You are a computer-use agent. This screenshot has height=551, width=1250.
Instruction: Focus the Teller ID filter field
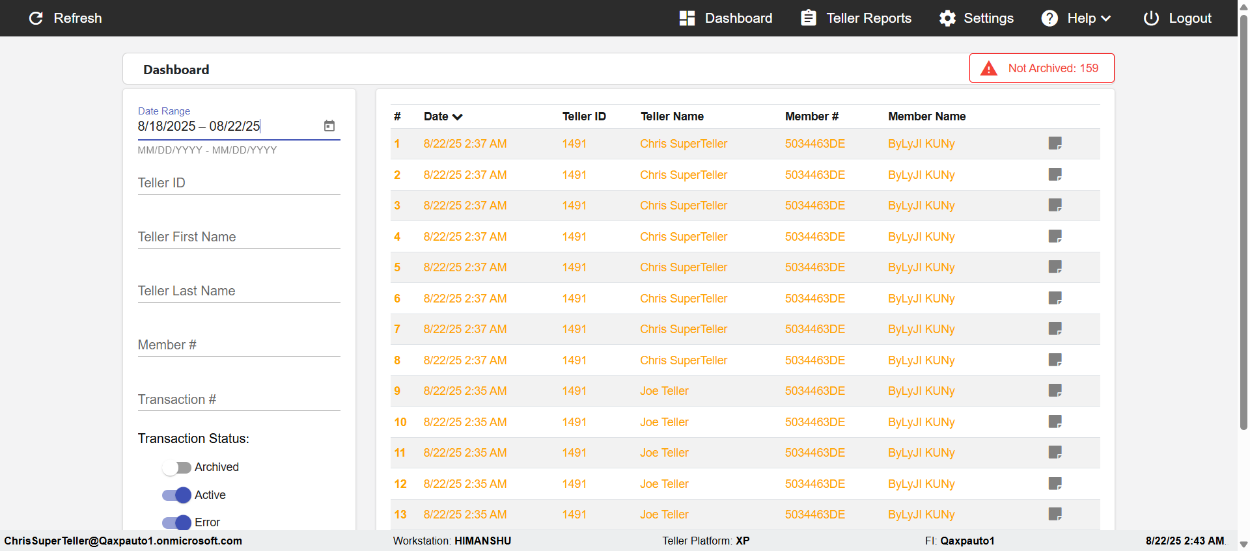[239, 183]
